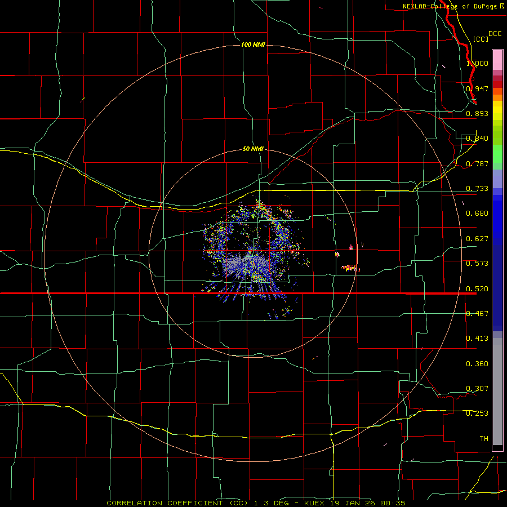Click the 0.733 legend value
This screenshot has width=507, height=507.
coord(477,189)
